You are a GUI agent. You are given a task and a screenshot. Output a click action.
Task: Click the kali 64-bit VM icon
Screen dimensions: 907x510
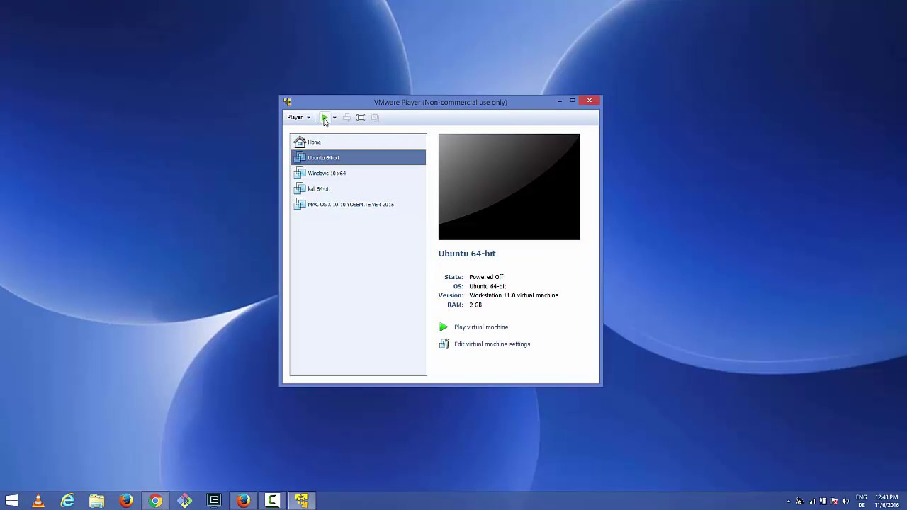[300, 188]
